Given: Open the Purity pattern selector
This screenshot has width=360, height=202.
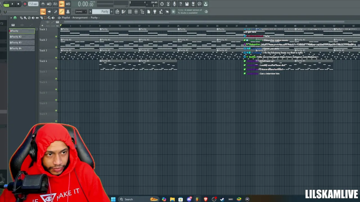Looking at the screenshot, I should click(102, 12).
